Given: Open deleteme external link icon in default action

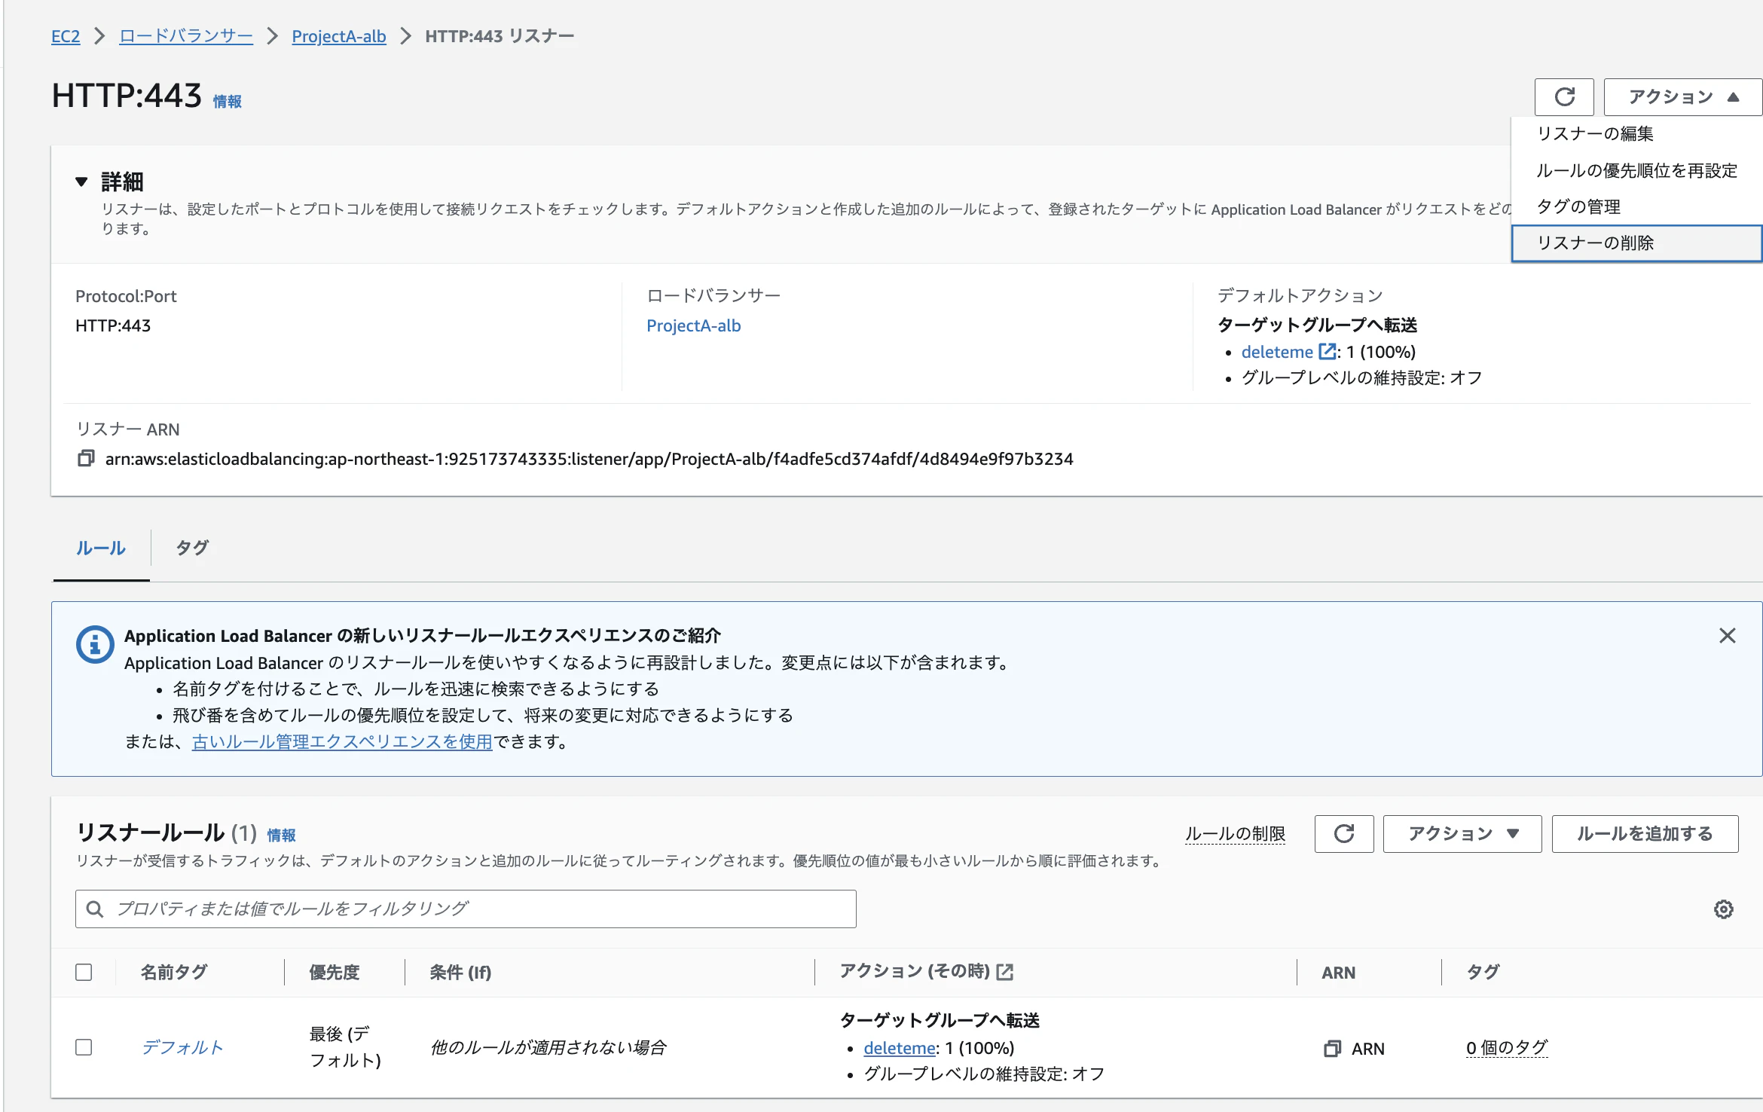Looking at the screenshot, I should tap(1326, 352).
